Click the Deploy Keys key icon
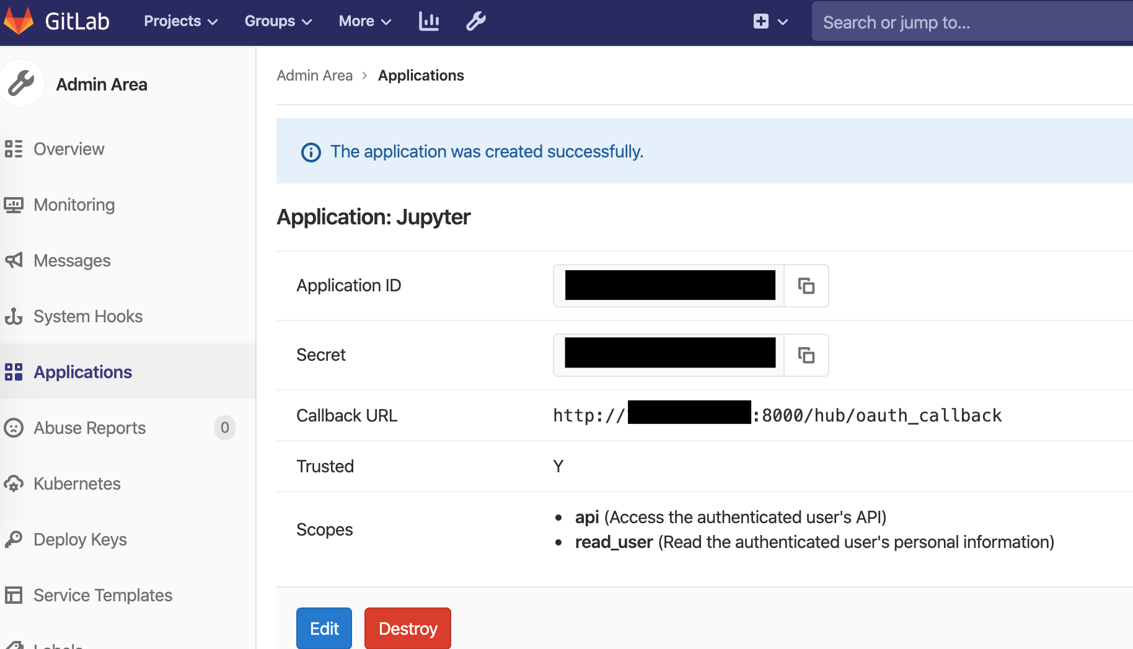 click(14, 539)
